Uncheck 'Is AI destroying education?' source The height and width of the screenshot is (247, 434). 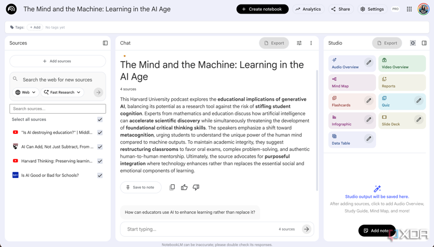[x=100, y=133]
